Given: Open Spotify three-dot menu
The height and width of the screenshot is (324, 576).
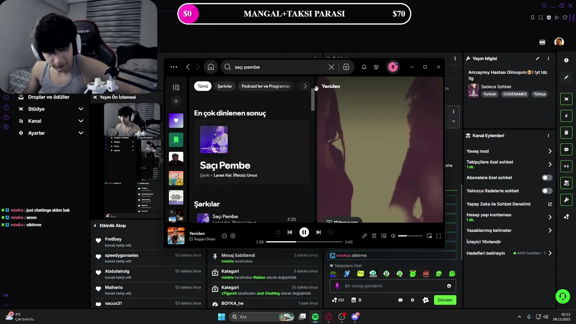Looking at the screenshot, I should 174,67.
